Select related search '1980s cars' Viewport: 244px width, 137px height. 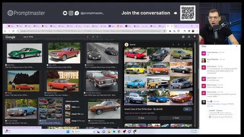[75, 107]
